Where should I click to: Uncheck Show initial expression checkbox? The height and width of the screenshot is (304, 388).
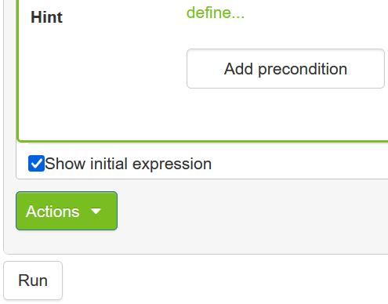point(36,164)
